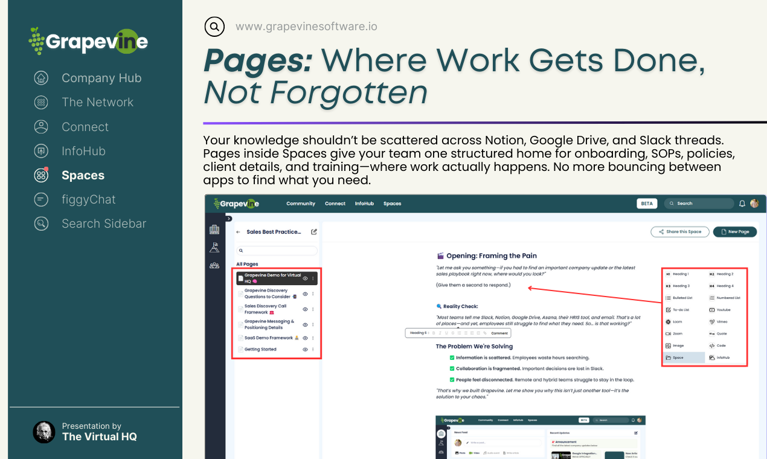Click the mountain flag icon in side rail

click(214, 247)
